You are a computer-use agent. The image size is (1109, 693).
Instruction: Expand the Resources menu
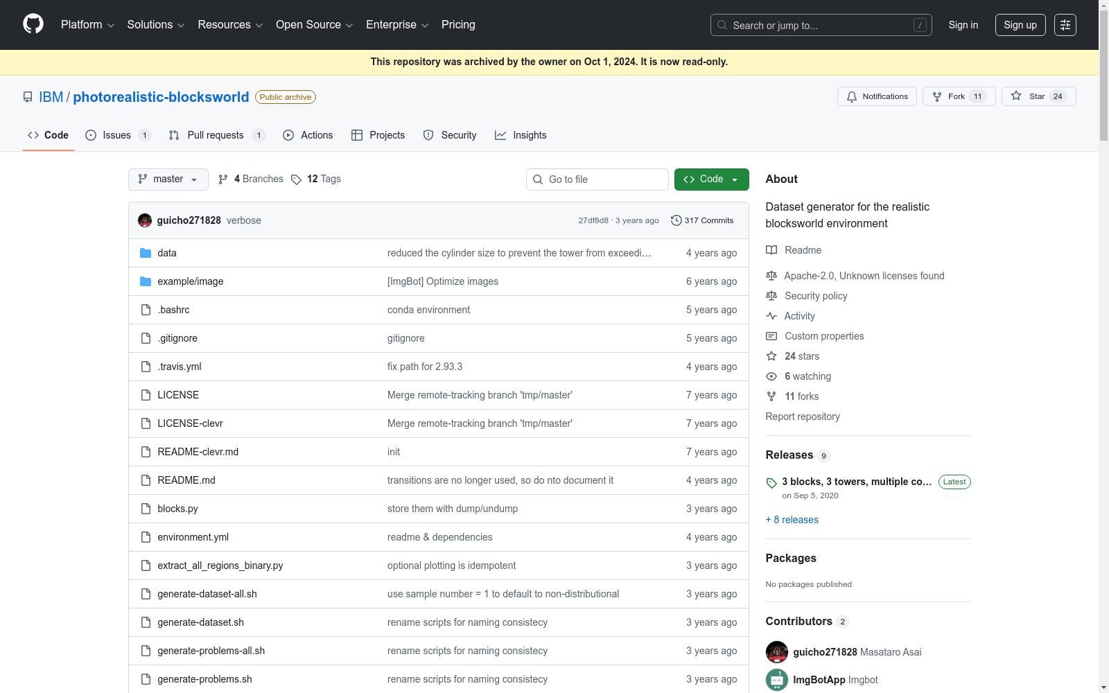pos(230,25)
